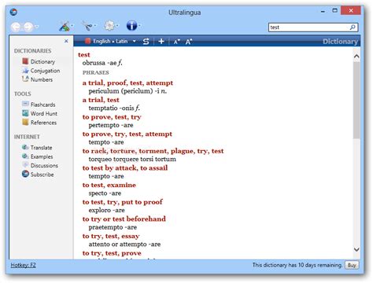Click the vertical scrollbar thumb
Viewport: 373px width, 283px height.
[356, 100]
